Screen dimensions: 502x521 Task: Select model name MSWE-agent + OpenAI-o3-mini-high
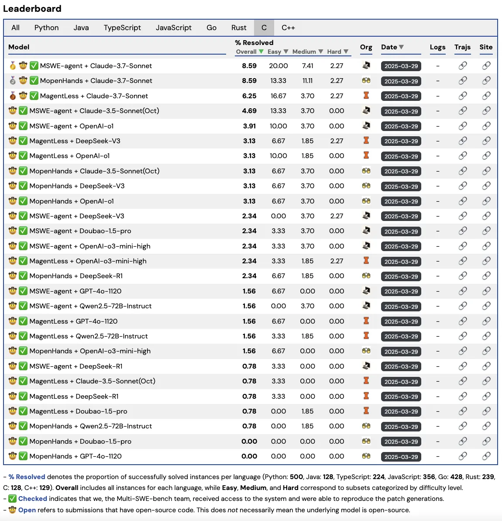point(89,246)
